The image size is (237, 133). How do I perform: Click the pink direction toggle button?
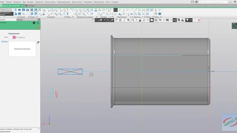coord(14,37)
